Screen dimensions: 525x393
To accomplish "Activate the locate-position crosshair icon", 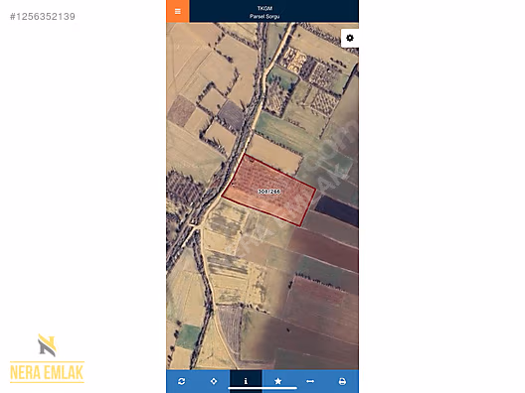I will point(214,381).
